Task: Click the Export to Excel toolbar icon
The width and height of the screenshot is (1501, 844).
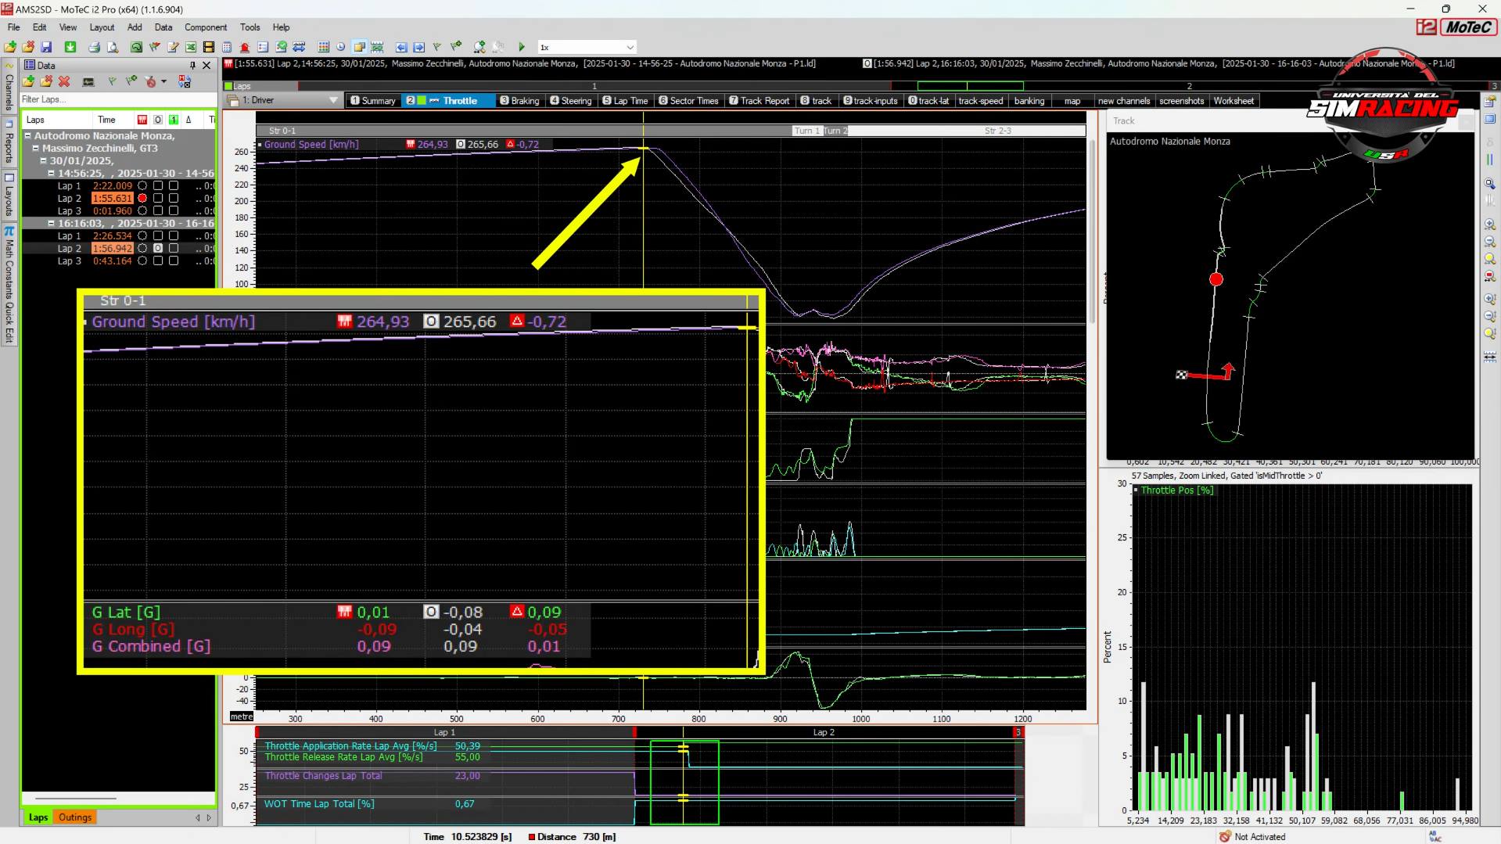Action: [190, 47]
